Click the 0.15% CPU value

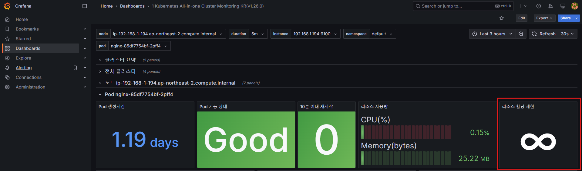tap(479, 133)
